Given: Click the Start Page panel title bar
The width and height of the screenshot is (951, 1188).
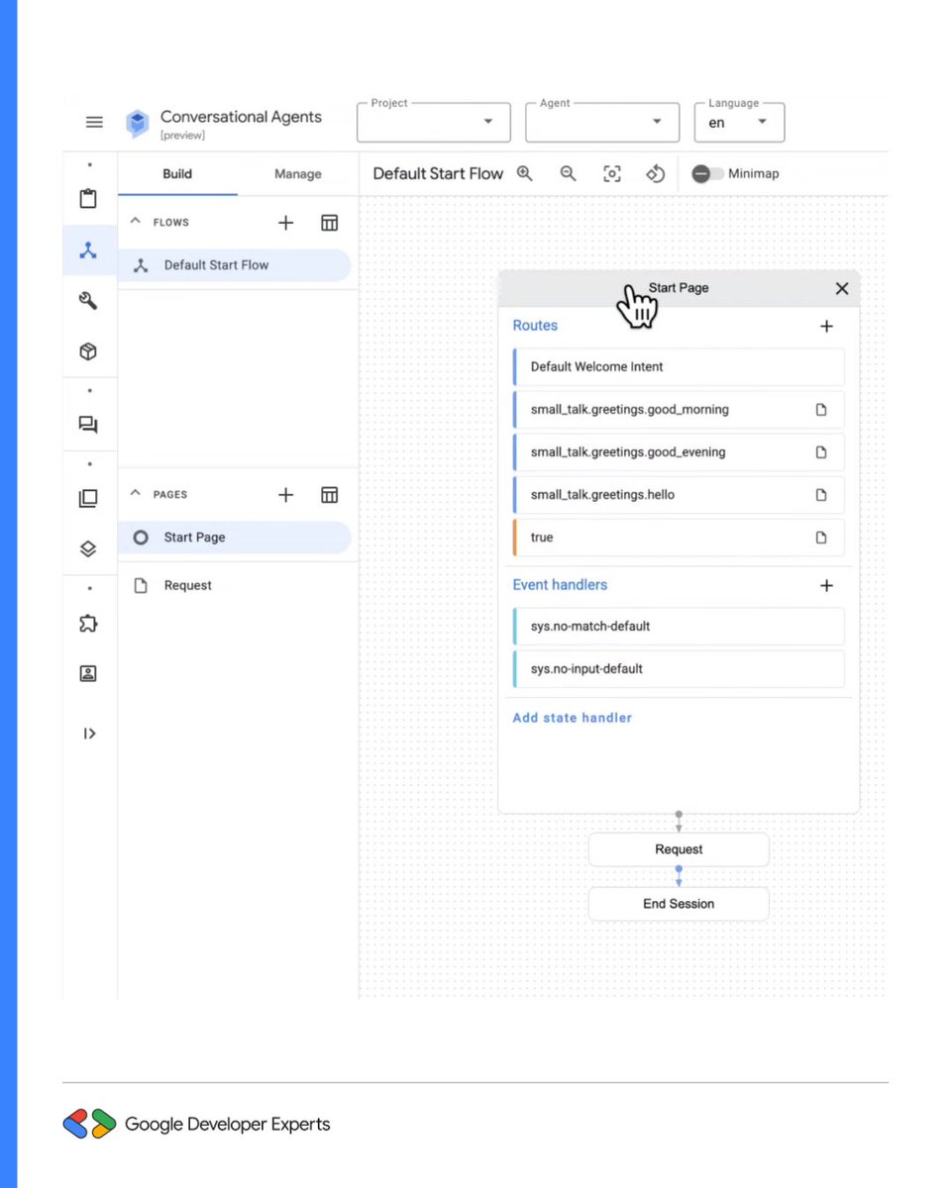Looking at the screenshot, I should (679, 288).
